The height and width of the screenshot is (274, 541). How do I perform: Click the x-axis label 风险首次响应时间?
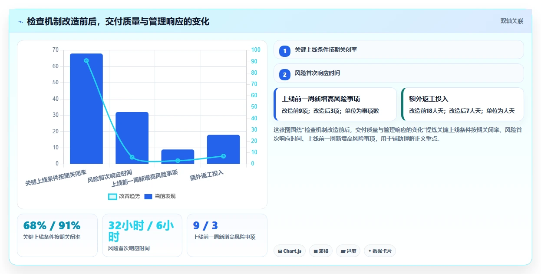[x=110, y=176]
